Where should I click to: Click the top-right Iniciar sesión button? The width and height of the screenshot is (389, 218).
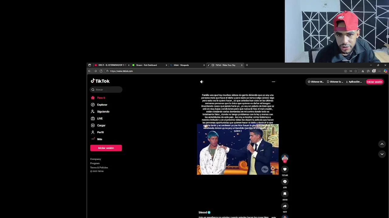[x=374, y=82]
